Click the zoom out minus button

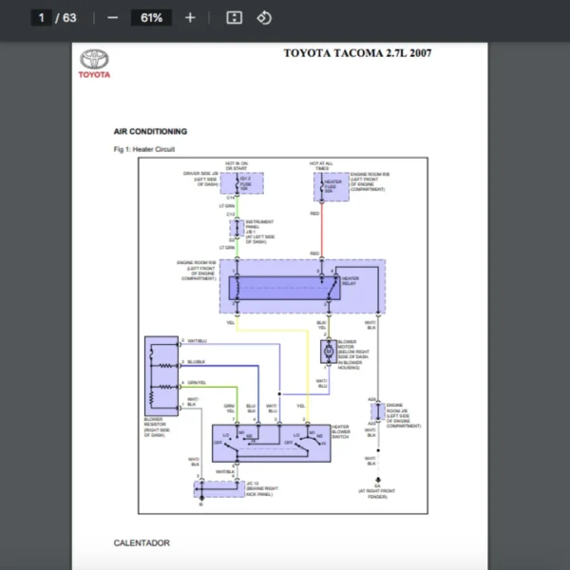[113, 18]
